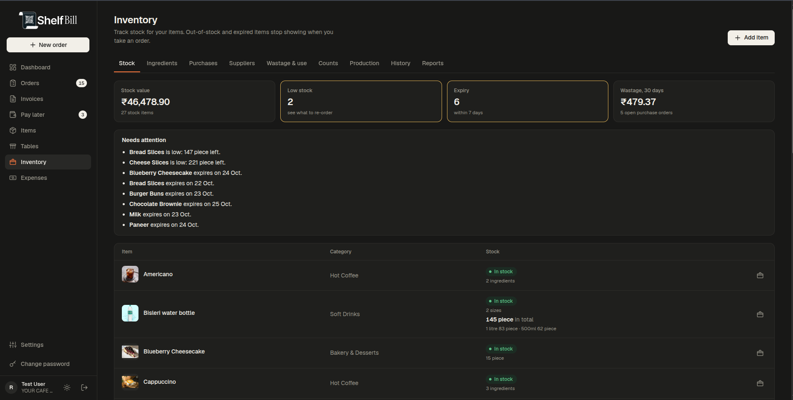Click the Americano row stock box icon

pos(760,275)
